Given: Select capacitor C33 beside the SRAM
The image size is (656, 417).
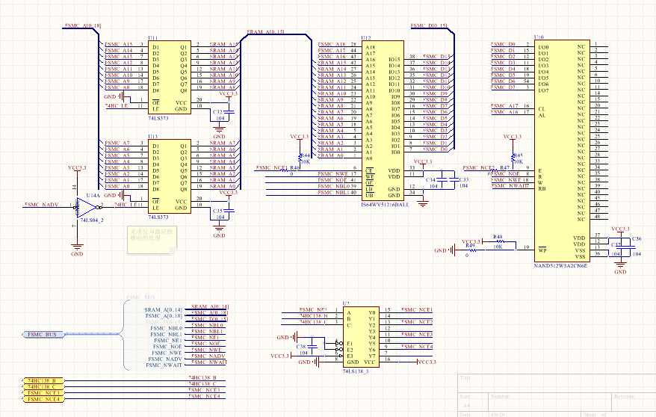Looking at the screenshot, I should click(x=454, y=180).
